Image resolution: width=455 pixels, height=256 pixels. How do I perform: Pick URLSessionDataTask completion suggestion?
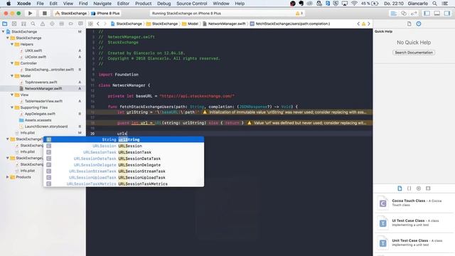[124, 159]
